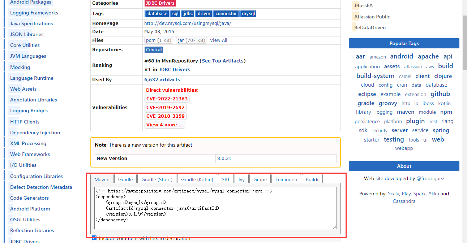
Task: Click the spring popular tag
Action: point(441,130)
